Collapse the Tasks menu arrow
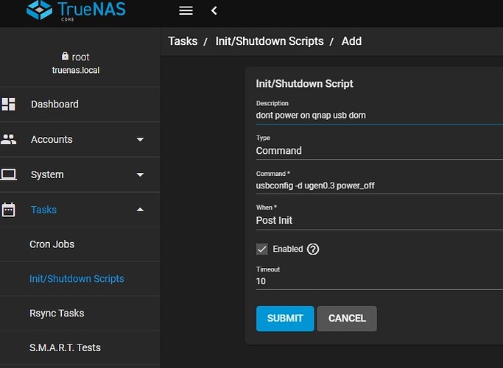Viewport: 503px width, 368px height. pyautogui.click(x=140, y=210)
